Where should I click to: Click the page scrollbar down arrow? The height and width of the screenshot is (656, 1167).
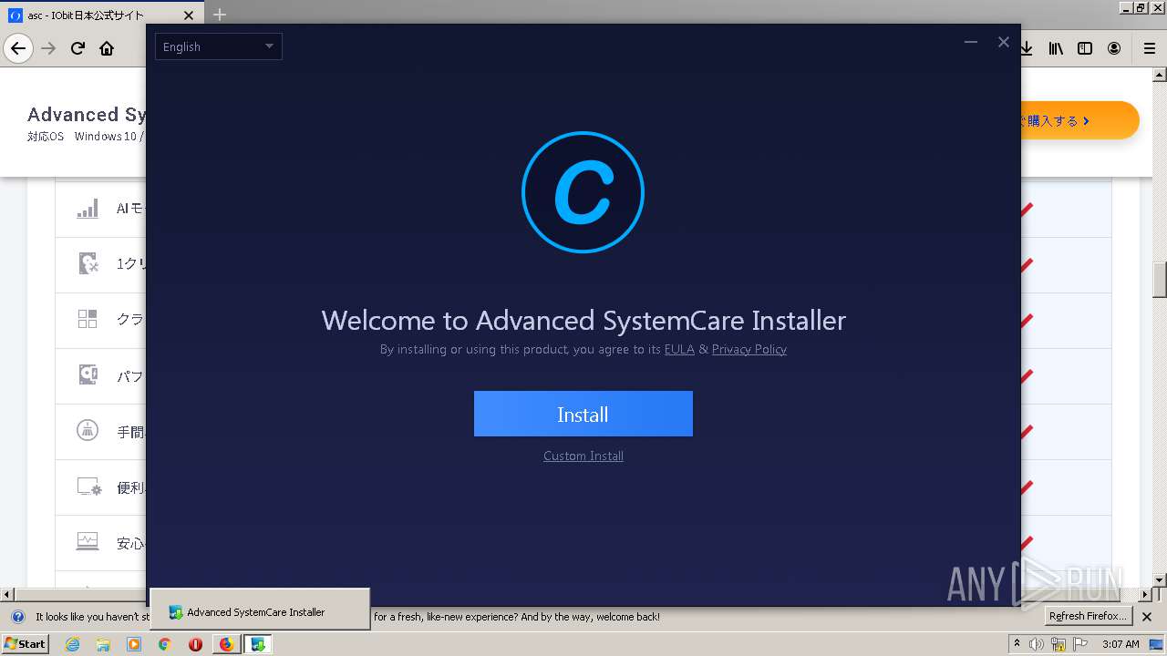1160,580
